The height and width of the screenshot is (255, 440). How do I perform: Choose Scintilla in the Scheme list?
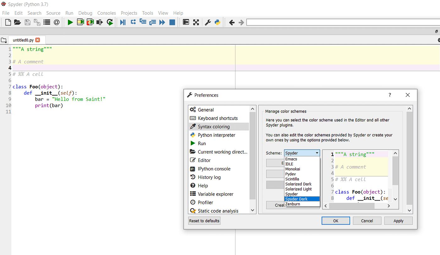(302, 179)
